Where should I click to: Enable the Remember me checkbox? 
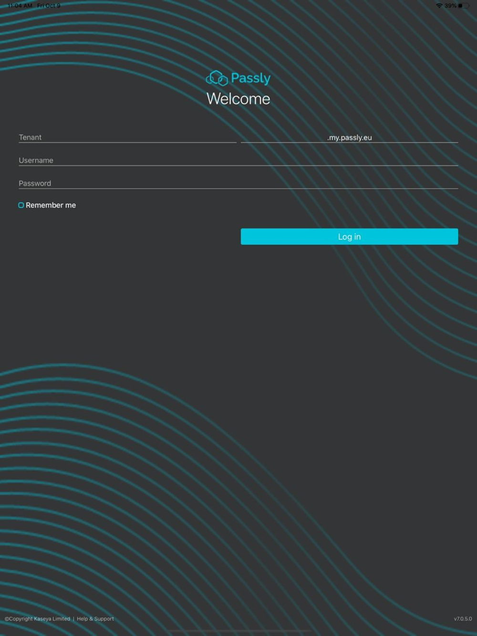21,205
